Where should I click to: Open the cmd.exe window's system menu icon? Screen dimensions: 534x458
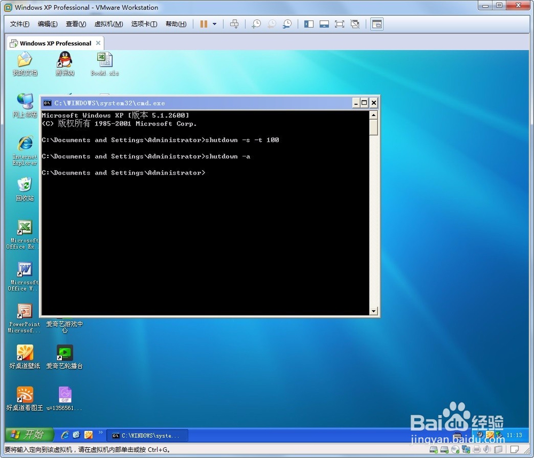click(47, 103)
